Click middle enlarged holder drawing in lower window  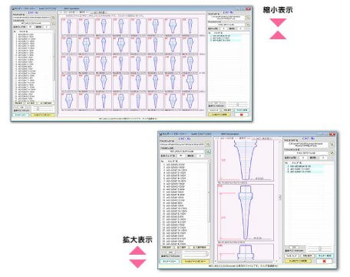246,212
